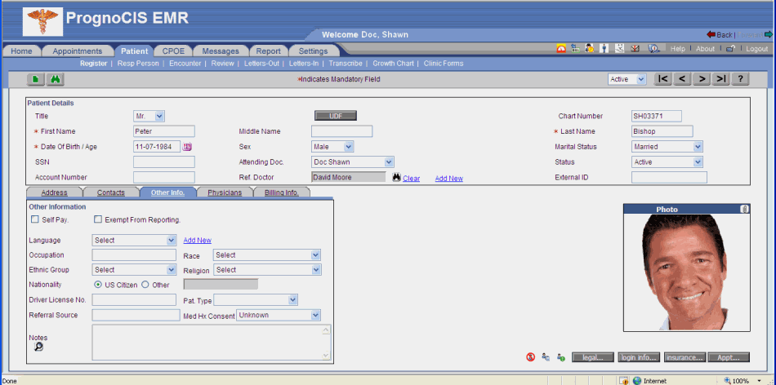Screen dimensions: 776x385
Task: Open the Growth Chart submenu item
Action: [394, 64]
